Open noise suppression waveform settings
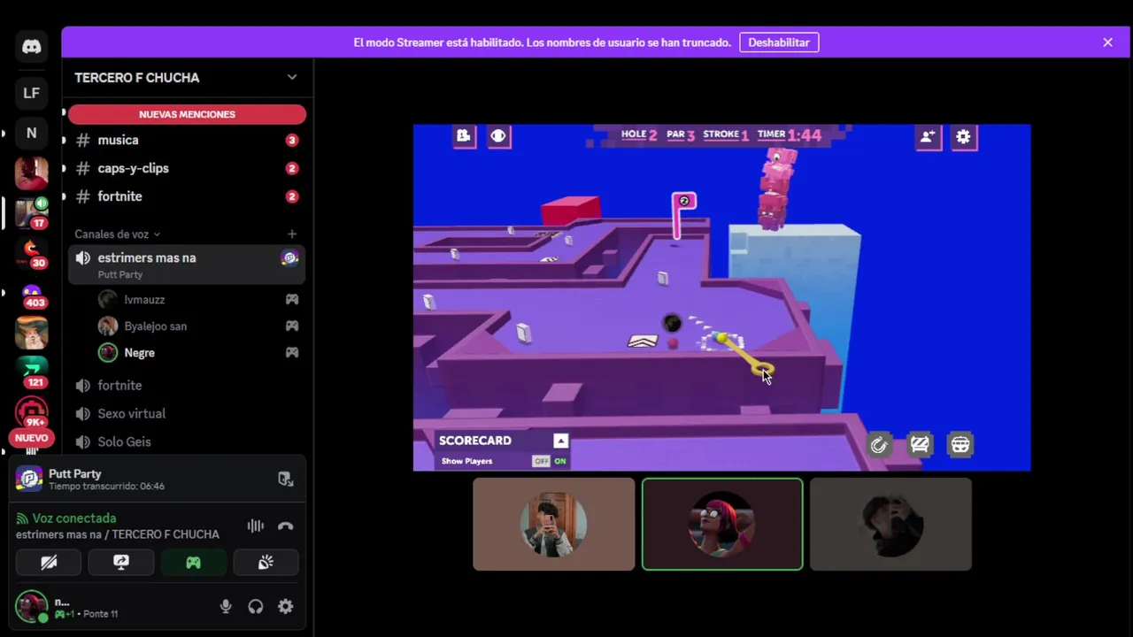 [255, 526]
